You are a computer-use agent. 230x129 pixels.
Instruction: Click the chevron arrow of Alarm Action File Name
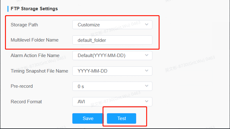(146, 55)
